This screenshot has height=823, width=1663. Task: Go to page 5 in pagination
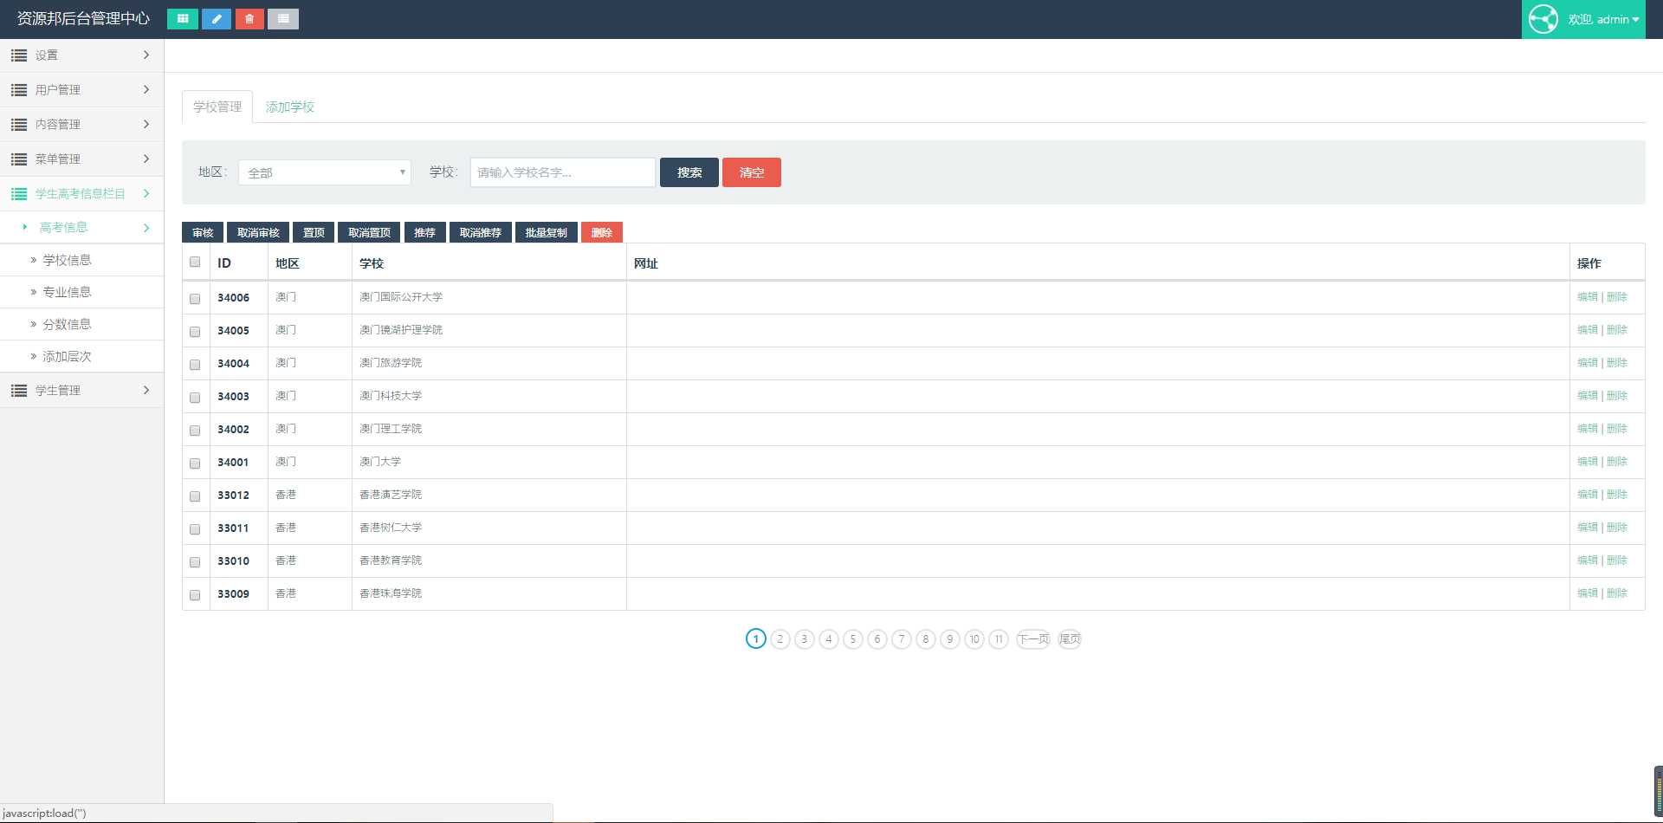[853, 639]
